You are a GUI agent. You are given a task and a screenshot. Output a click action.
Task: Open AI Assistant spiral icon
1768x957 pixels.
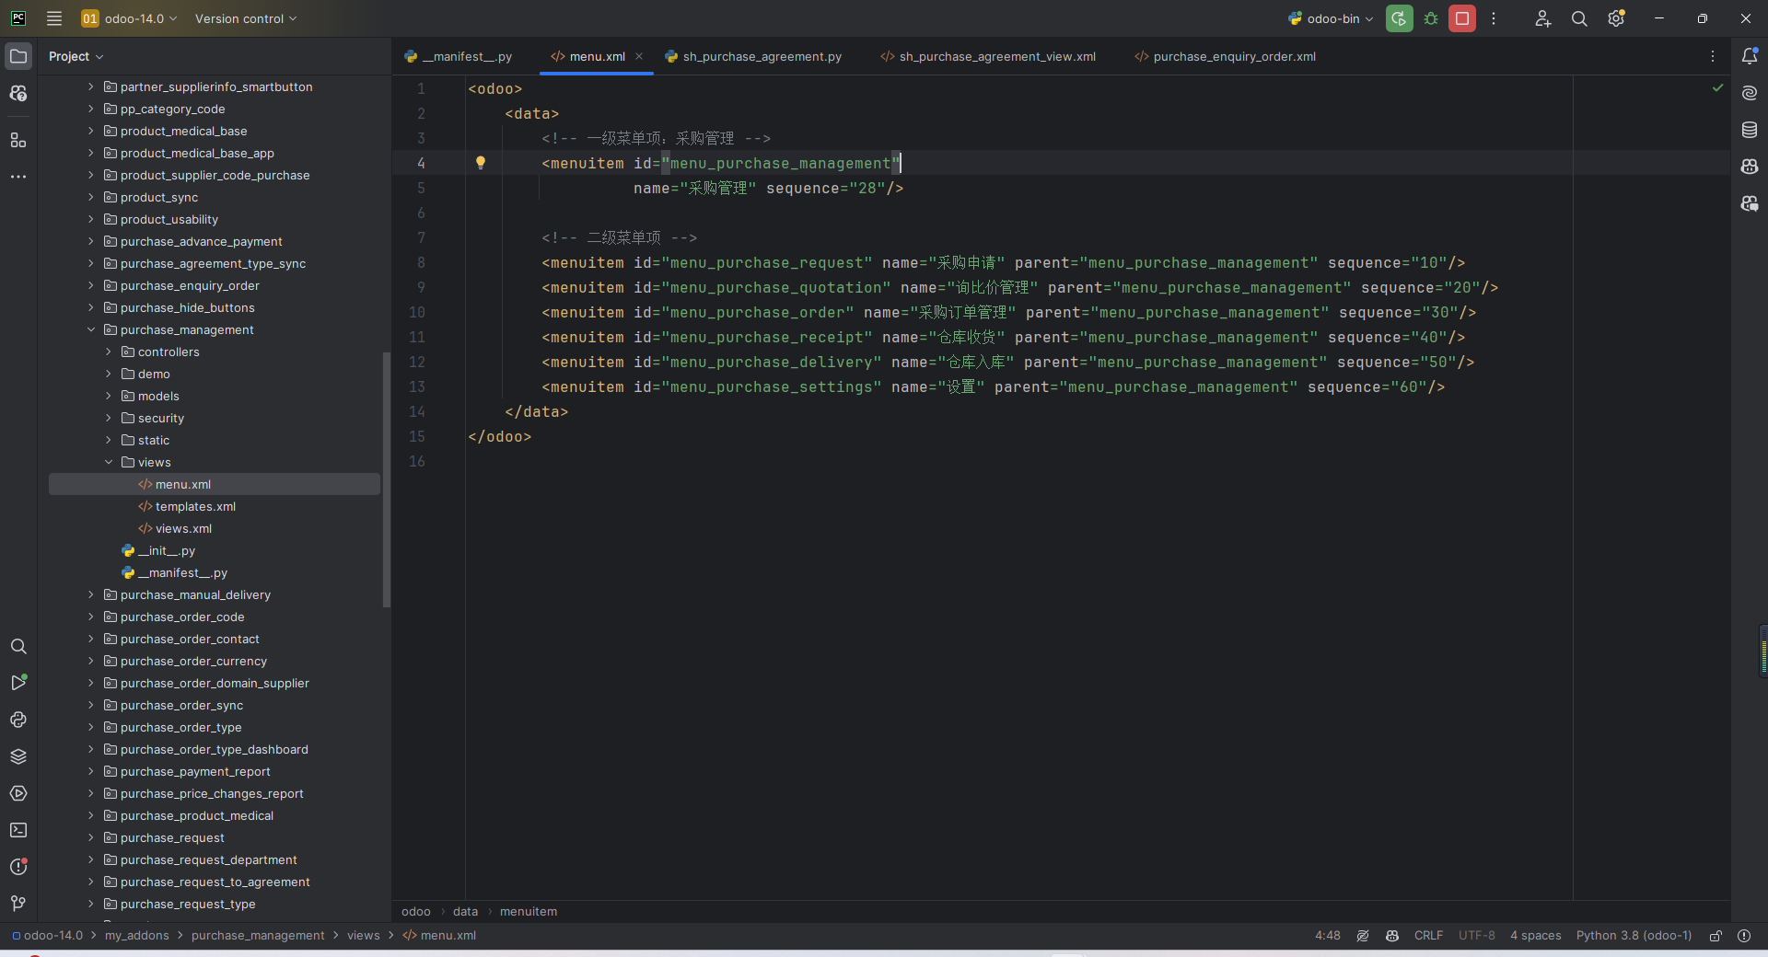[1750, 93]
